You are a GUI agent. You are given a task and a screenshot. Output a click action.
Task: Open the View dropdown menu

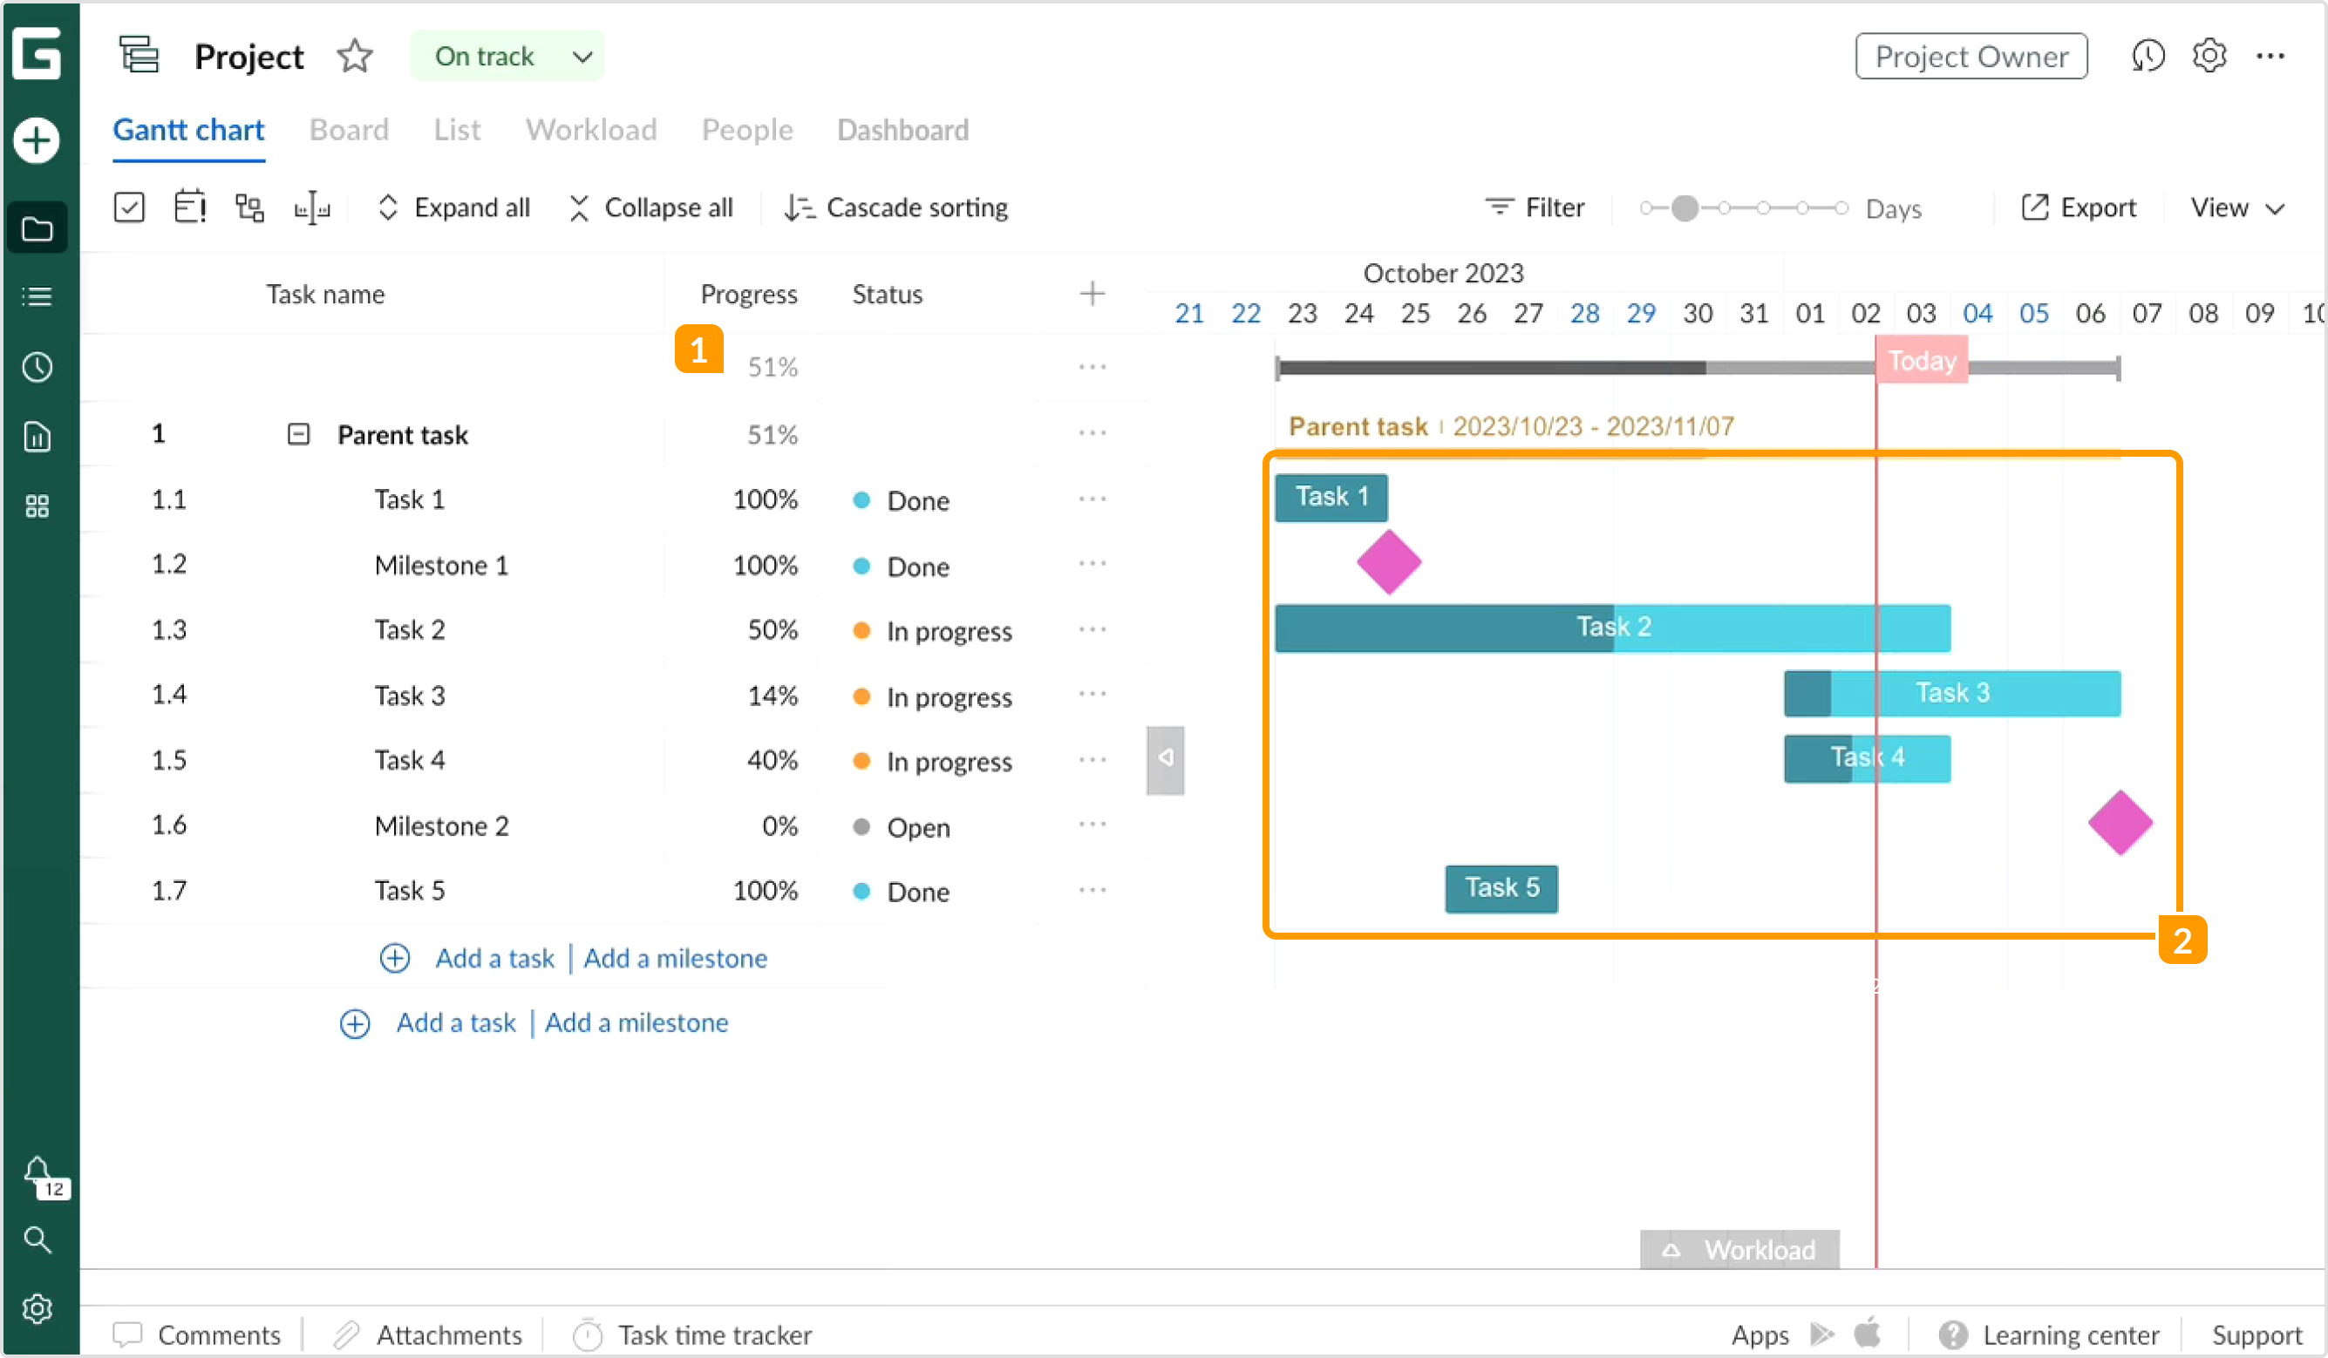[x=2236, y=207]
